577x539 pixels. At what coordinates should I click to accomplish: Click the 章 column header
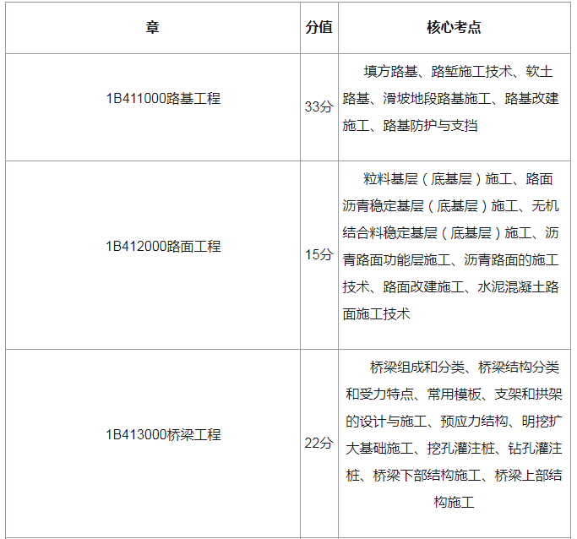pos(153,28)
